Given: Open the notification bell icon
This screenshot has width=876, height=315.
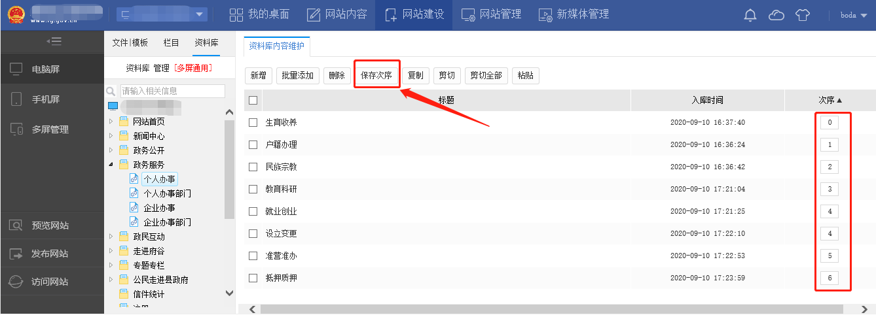Looking at the screenshot, I should [x=750, y=15].
